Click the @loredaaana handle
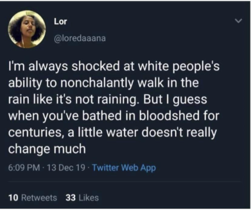The image size is (251, 211). (x=80, y=38)
